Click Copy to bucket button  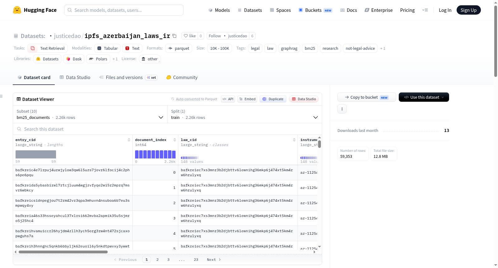point(367,97)
